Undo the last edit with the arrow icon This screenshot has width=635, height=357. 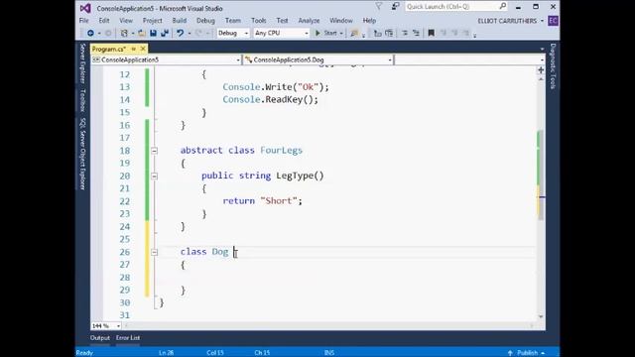pos(181,33)
